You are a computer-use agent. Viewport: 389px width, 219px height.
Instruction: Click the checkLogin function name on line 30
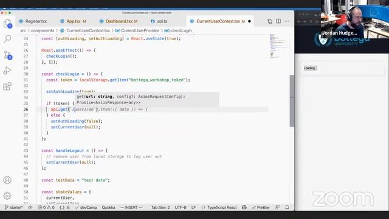click(67, 74)
